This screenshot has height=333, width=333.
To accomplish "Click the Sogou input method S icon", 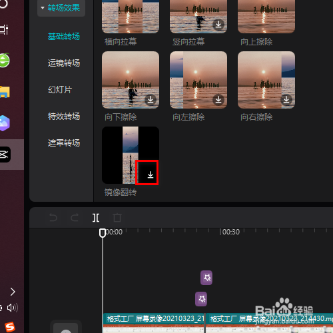I will pyautogui.click(x=10, y=327).
